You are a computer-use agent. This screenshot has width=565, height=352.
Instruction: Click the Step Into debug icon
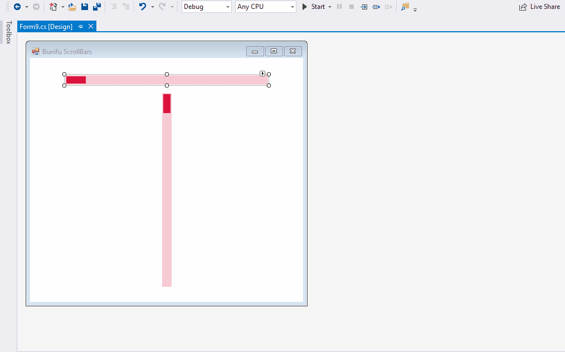tap(364, 7)
